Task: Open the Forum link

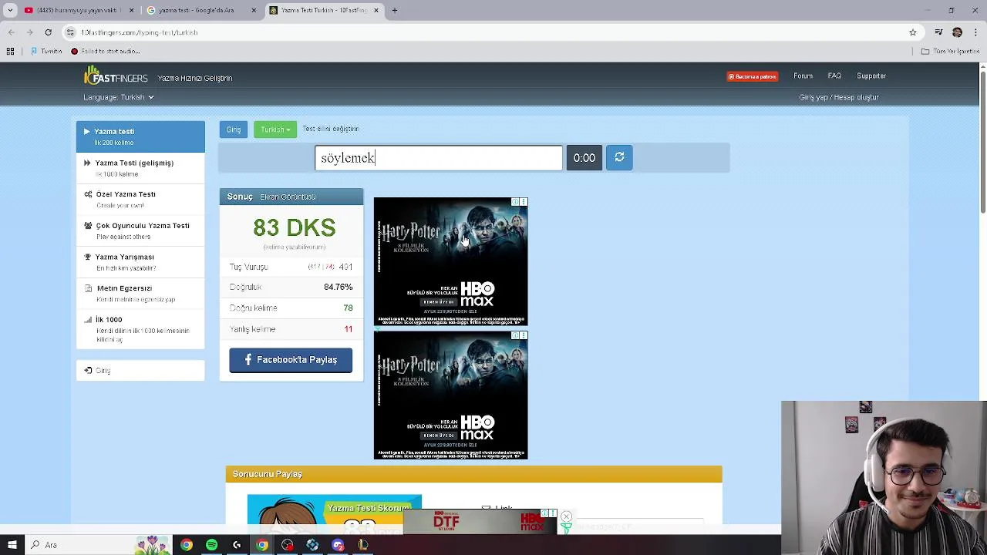Action: pyautogui.click(x=803, y=76)
